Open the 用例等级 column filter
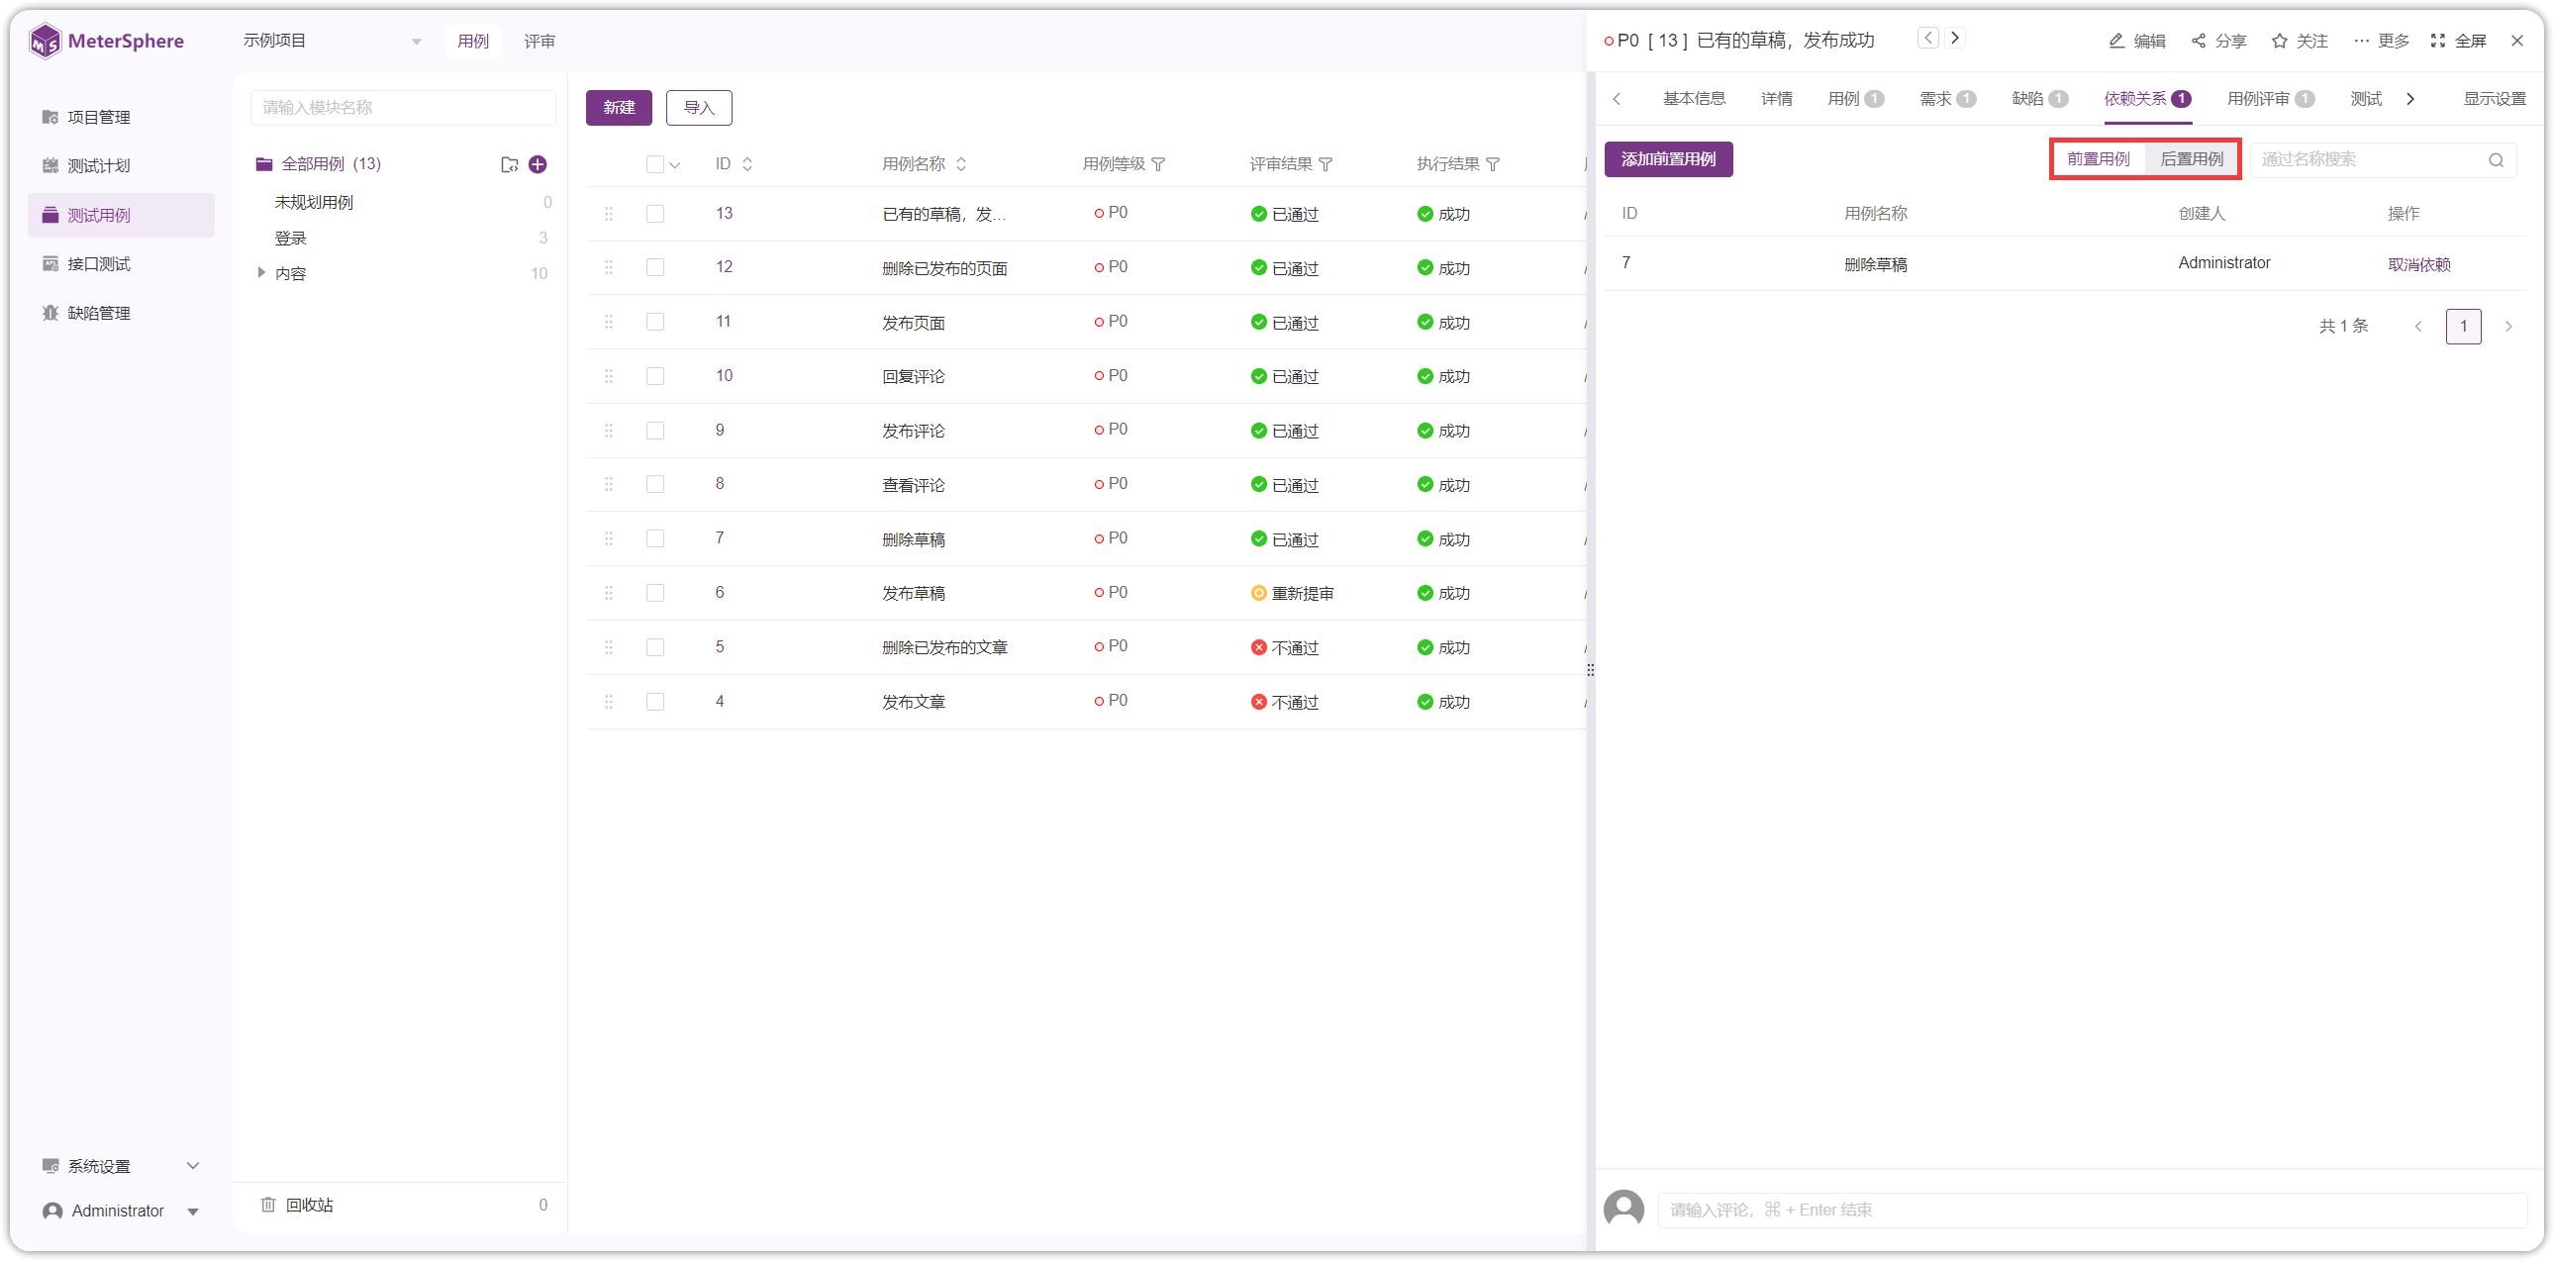The width and height of the screenshot is (2554, 1261). (x=1157, y=164)
